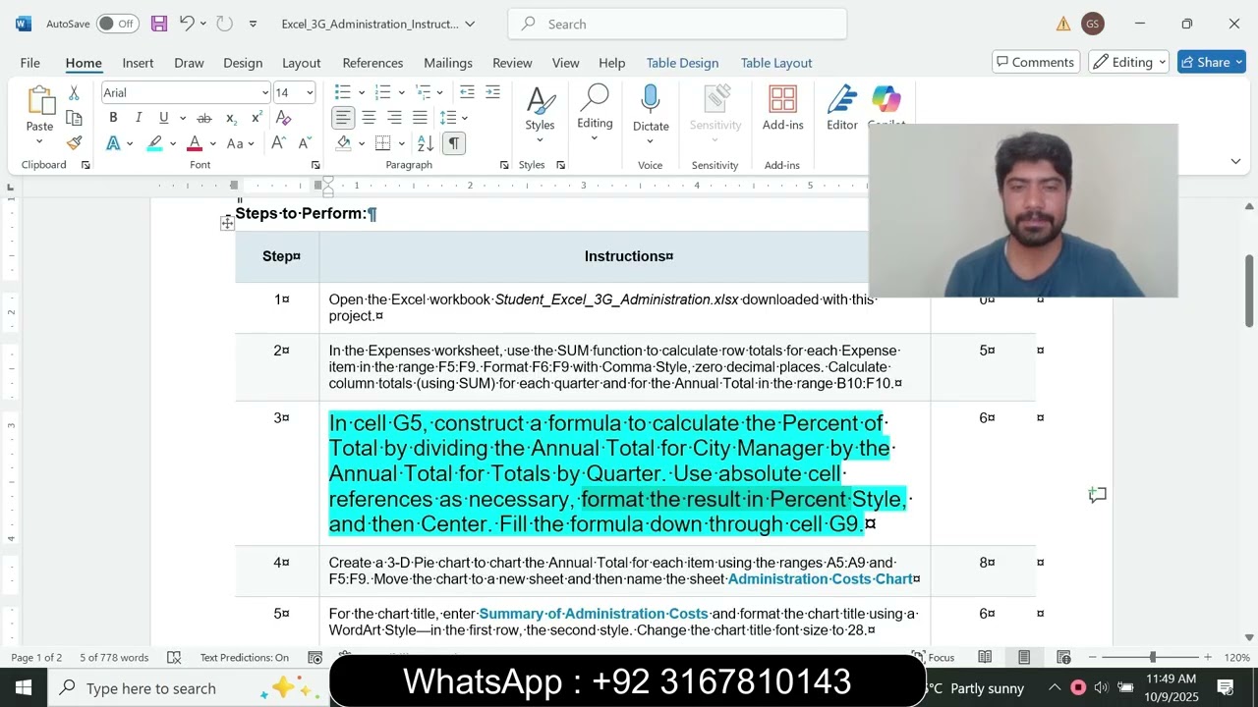1258x707 pixels.
Task: Open the Table Design tab
Action: pos(682,63)
